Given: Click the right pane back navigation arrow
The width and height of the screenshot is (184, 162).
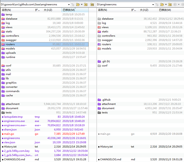Looking at the screenshot, I should pos(175,5).
